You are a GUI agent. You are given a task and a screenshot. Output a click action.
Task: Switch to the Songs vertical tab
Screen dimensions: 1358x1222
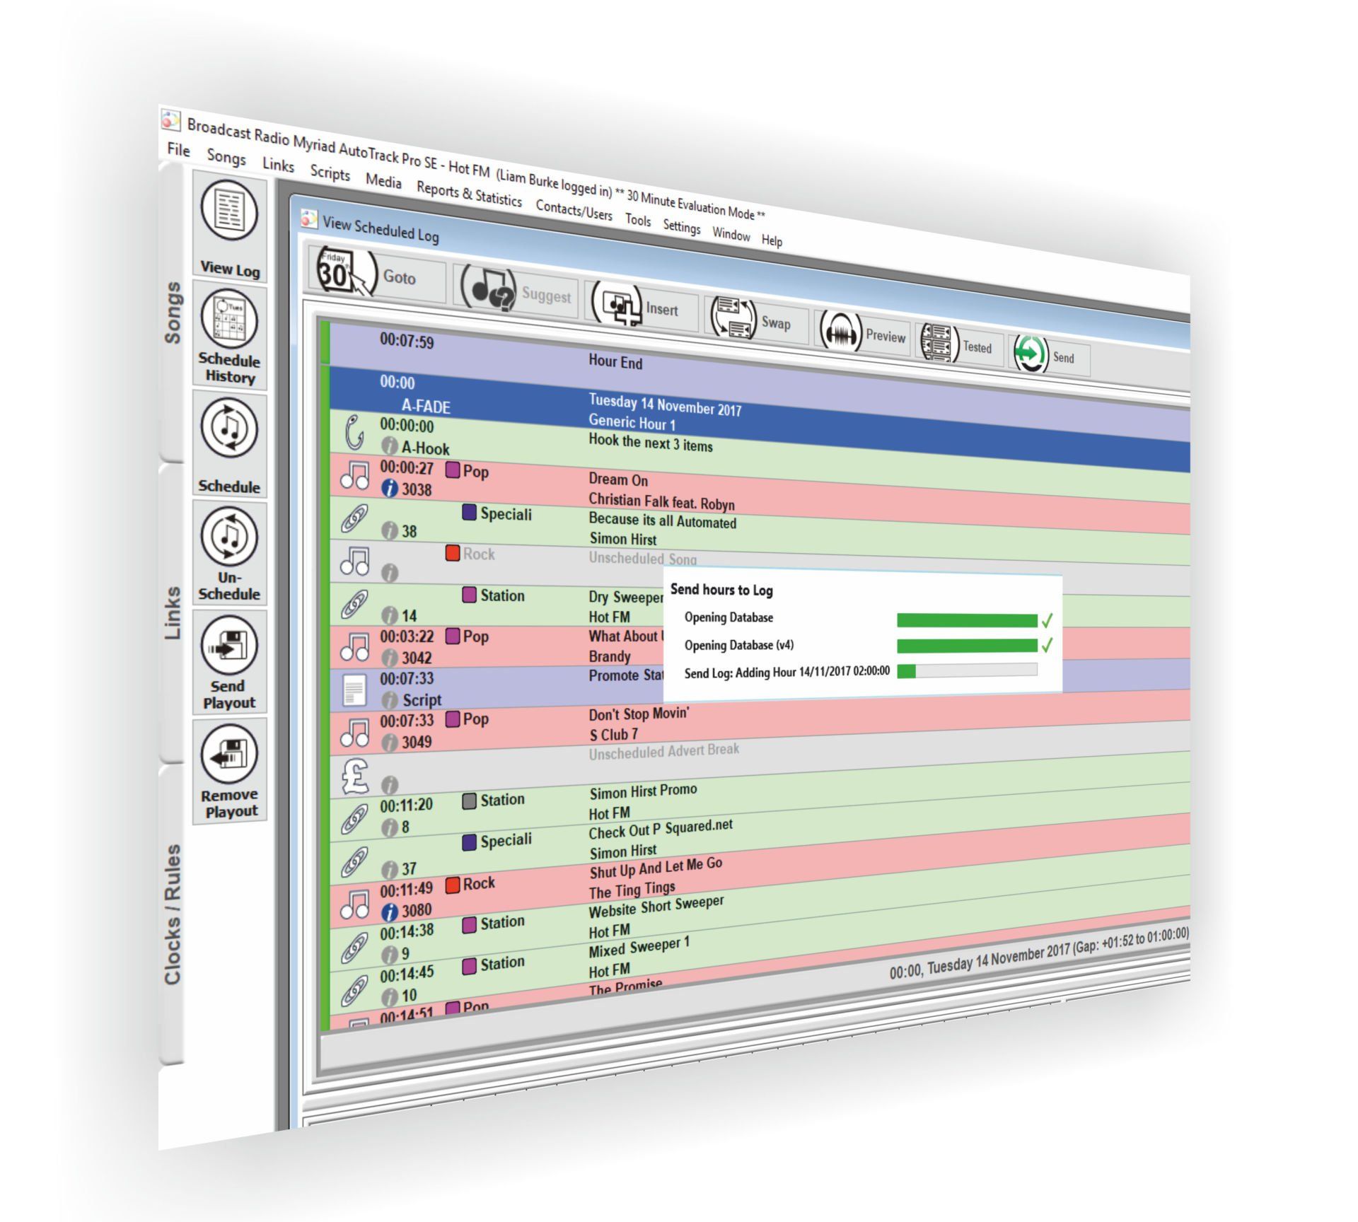[172, 312]
